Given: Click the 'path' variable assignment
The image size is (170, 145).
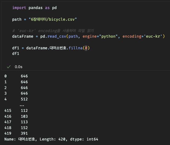Looking at the screenshot, I should 17,19.
